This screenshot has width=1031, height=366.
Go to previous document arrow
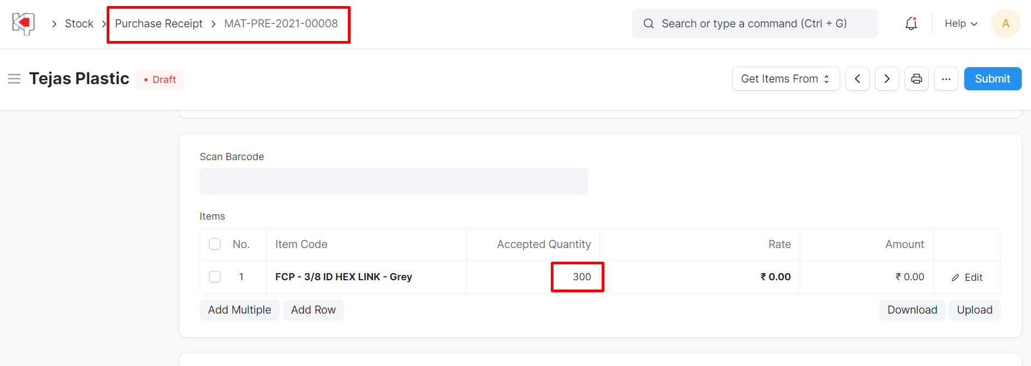(857, 79)
